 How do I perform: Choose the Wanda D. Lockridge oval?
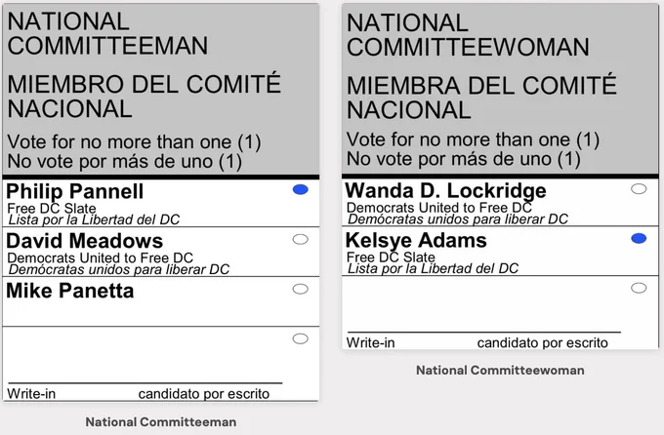639,188
